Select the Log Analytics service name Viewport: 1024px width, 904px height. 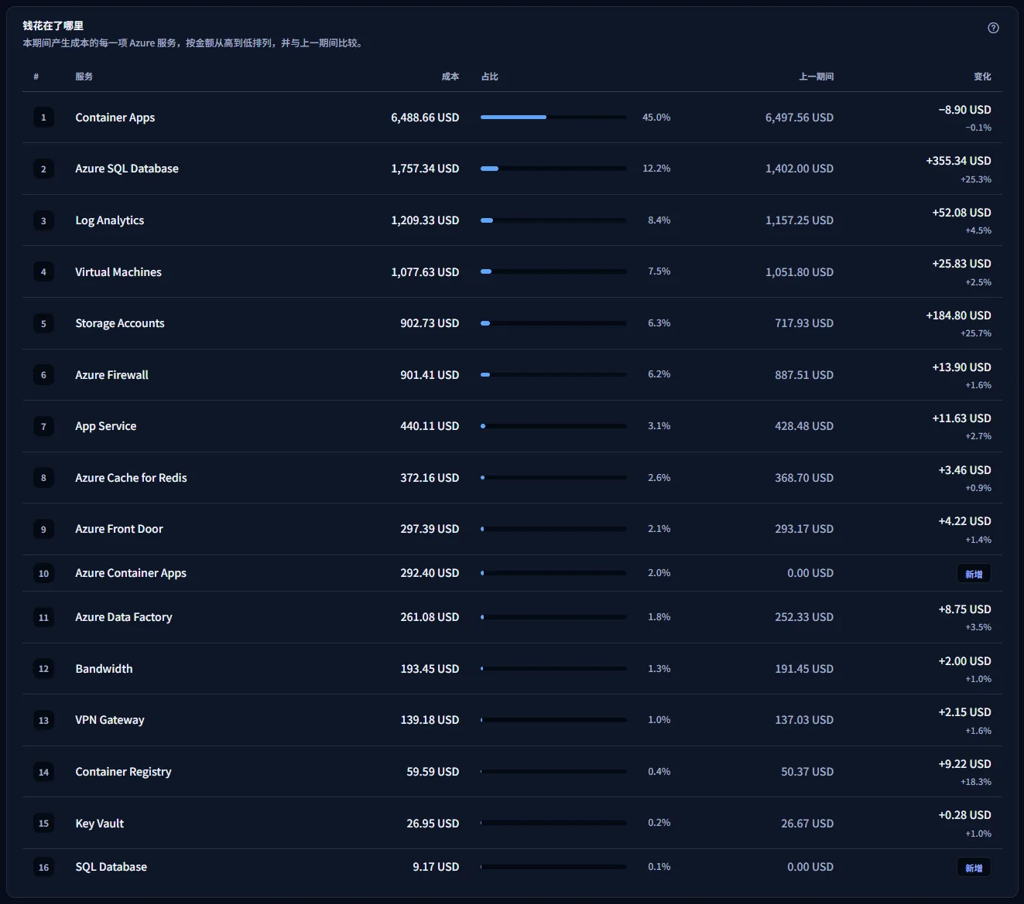[x=109, y=220]
